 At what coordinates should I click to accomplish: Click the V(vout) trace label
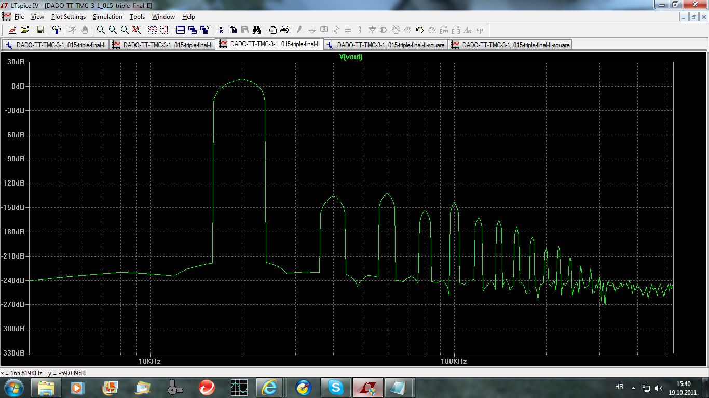click(350, 57)
